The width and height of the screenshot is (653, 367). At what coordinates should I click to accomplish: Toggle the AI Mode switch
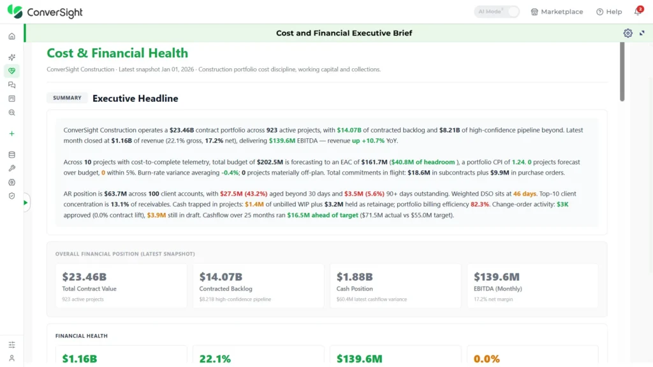coord(496,11)
